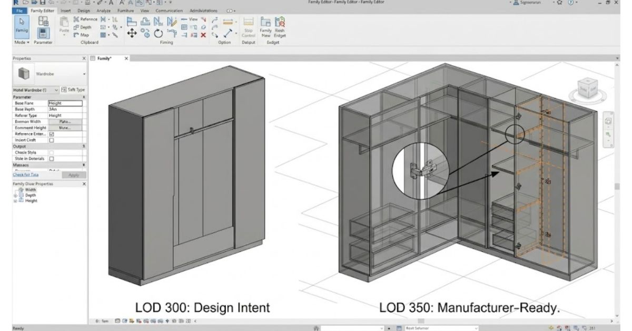Click the measure diagonal line icon in Option panel
Viewport: 632px width, 331px height.
[228, 34]
